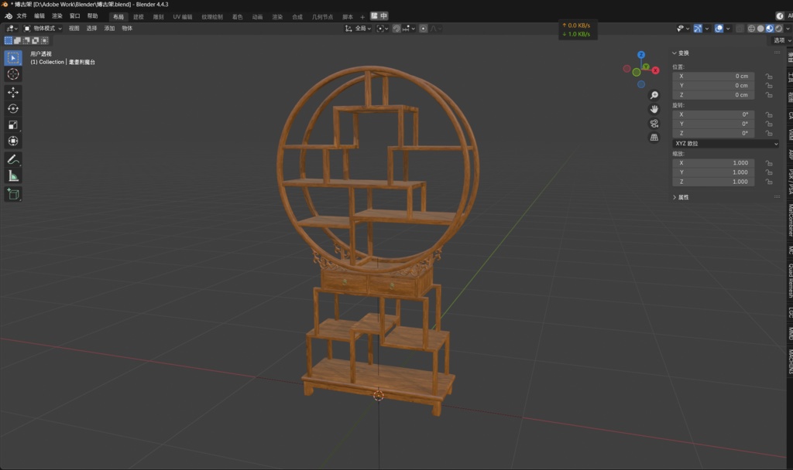
Task: Switch to the 建模 workspace tab
Action: pyautogui.click(x=138, y=17)
